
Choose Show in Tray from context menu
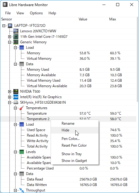75,154
